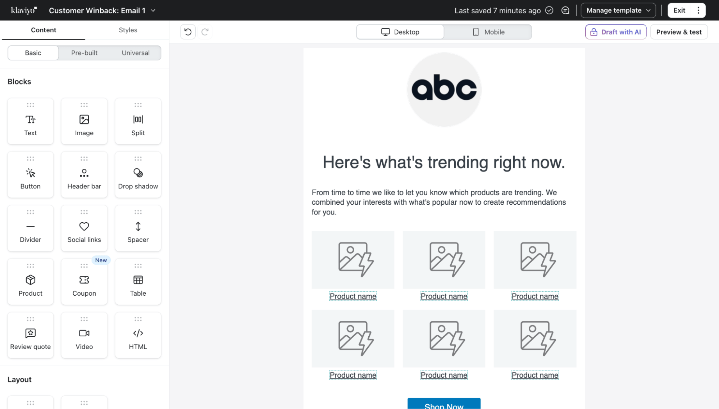Click the 'Last saved 7 minutes ago' status
This screenshot has height=409, width=719.
pyautogui.click(x=497, y=10)
